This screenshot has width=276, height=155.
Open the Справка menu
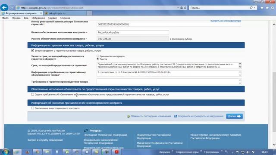[x=65, y=18]
